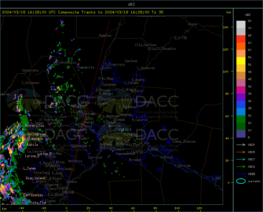Screen dimensions: 263x212
Task: Click the white VBCP arrow legend icon
Action: point(241,145)
